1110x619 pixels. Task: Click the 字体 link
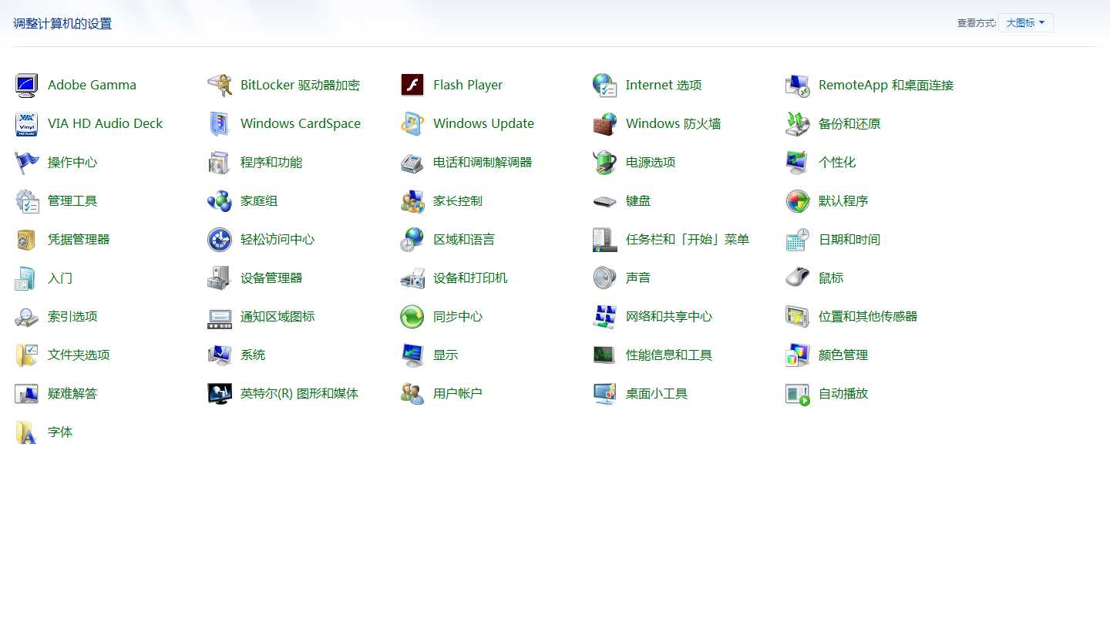tap(60, 432)
